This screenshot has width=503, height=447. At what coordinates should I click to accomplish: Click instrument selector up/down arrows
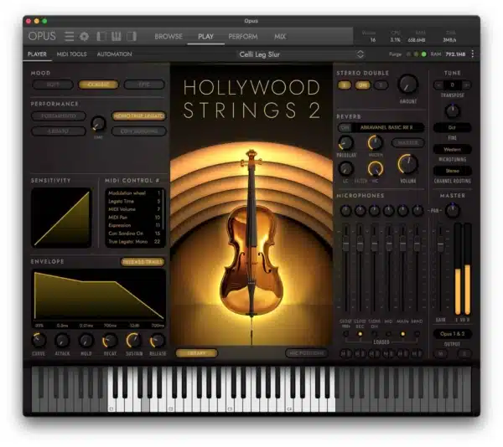360,54
